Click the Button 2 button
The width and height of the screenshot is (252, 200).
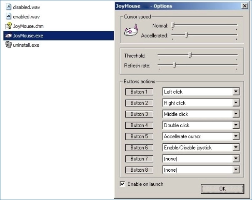tap(139, 103)
